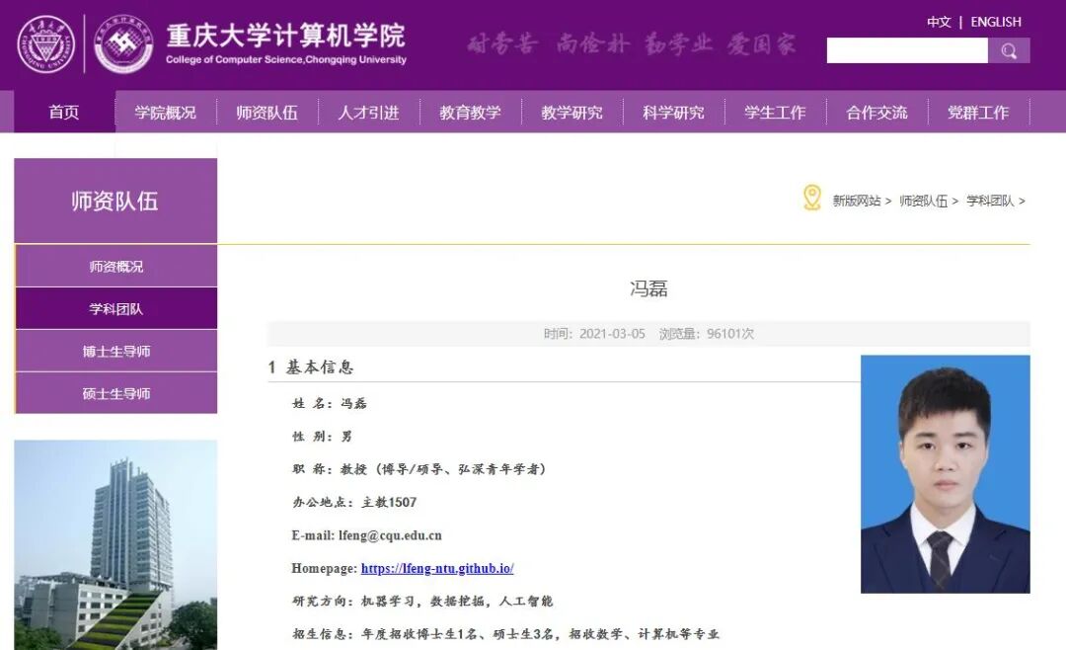This screenshot has width=1066, height=650.
Task: Open the 学生工作 menu
Action: tap(775, 113)
